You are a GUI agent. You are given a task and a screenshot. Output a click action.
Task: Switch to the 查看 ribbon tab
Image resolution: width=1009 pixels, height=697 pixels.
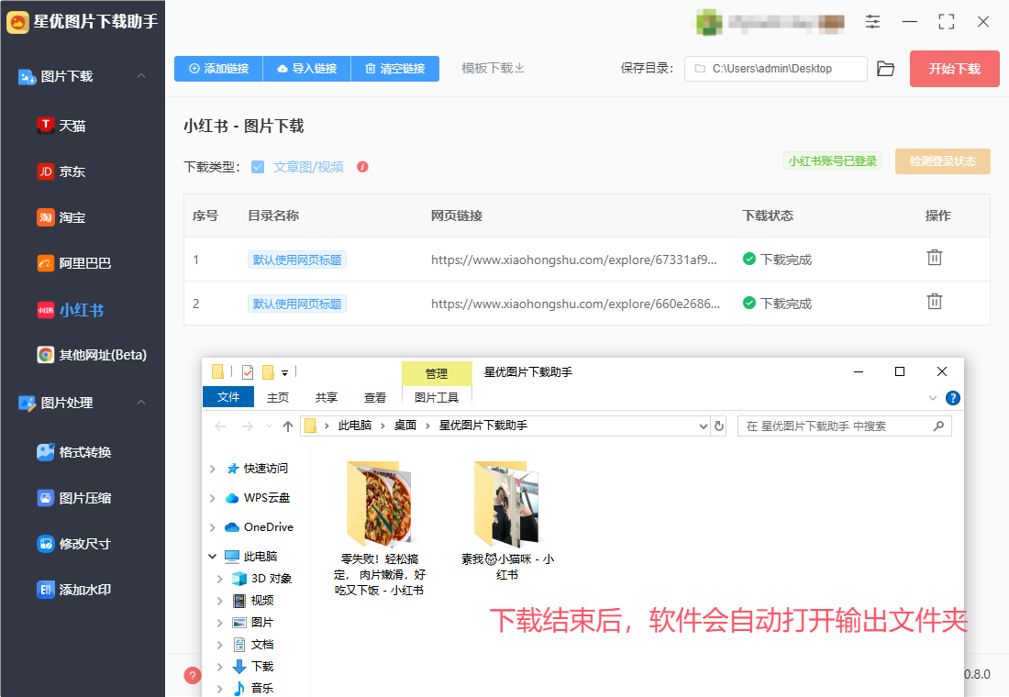pyautogui.click(x=374, y=398)
